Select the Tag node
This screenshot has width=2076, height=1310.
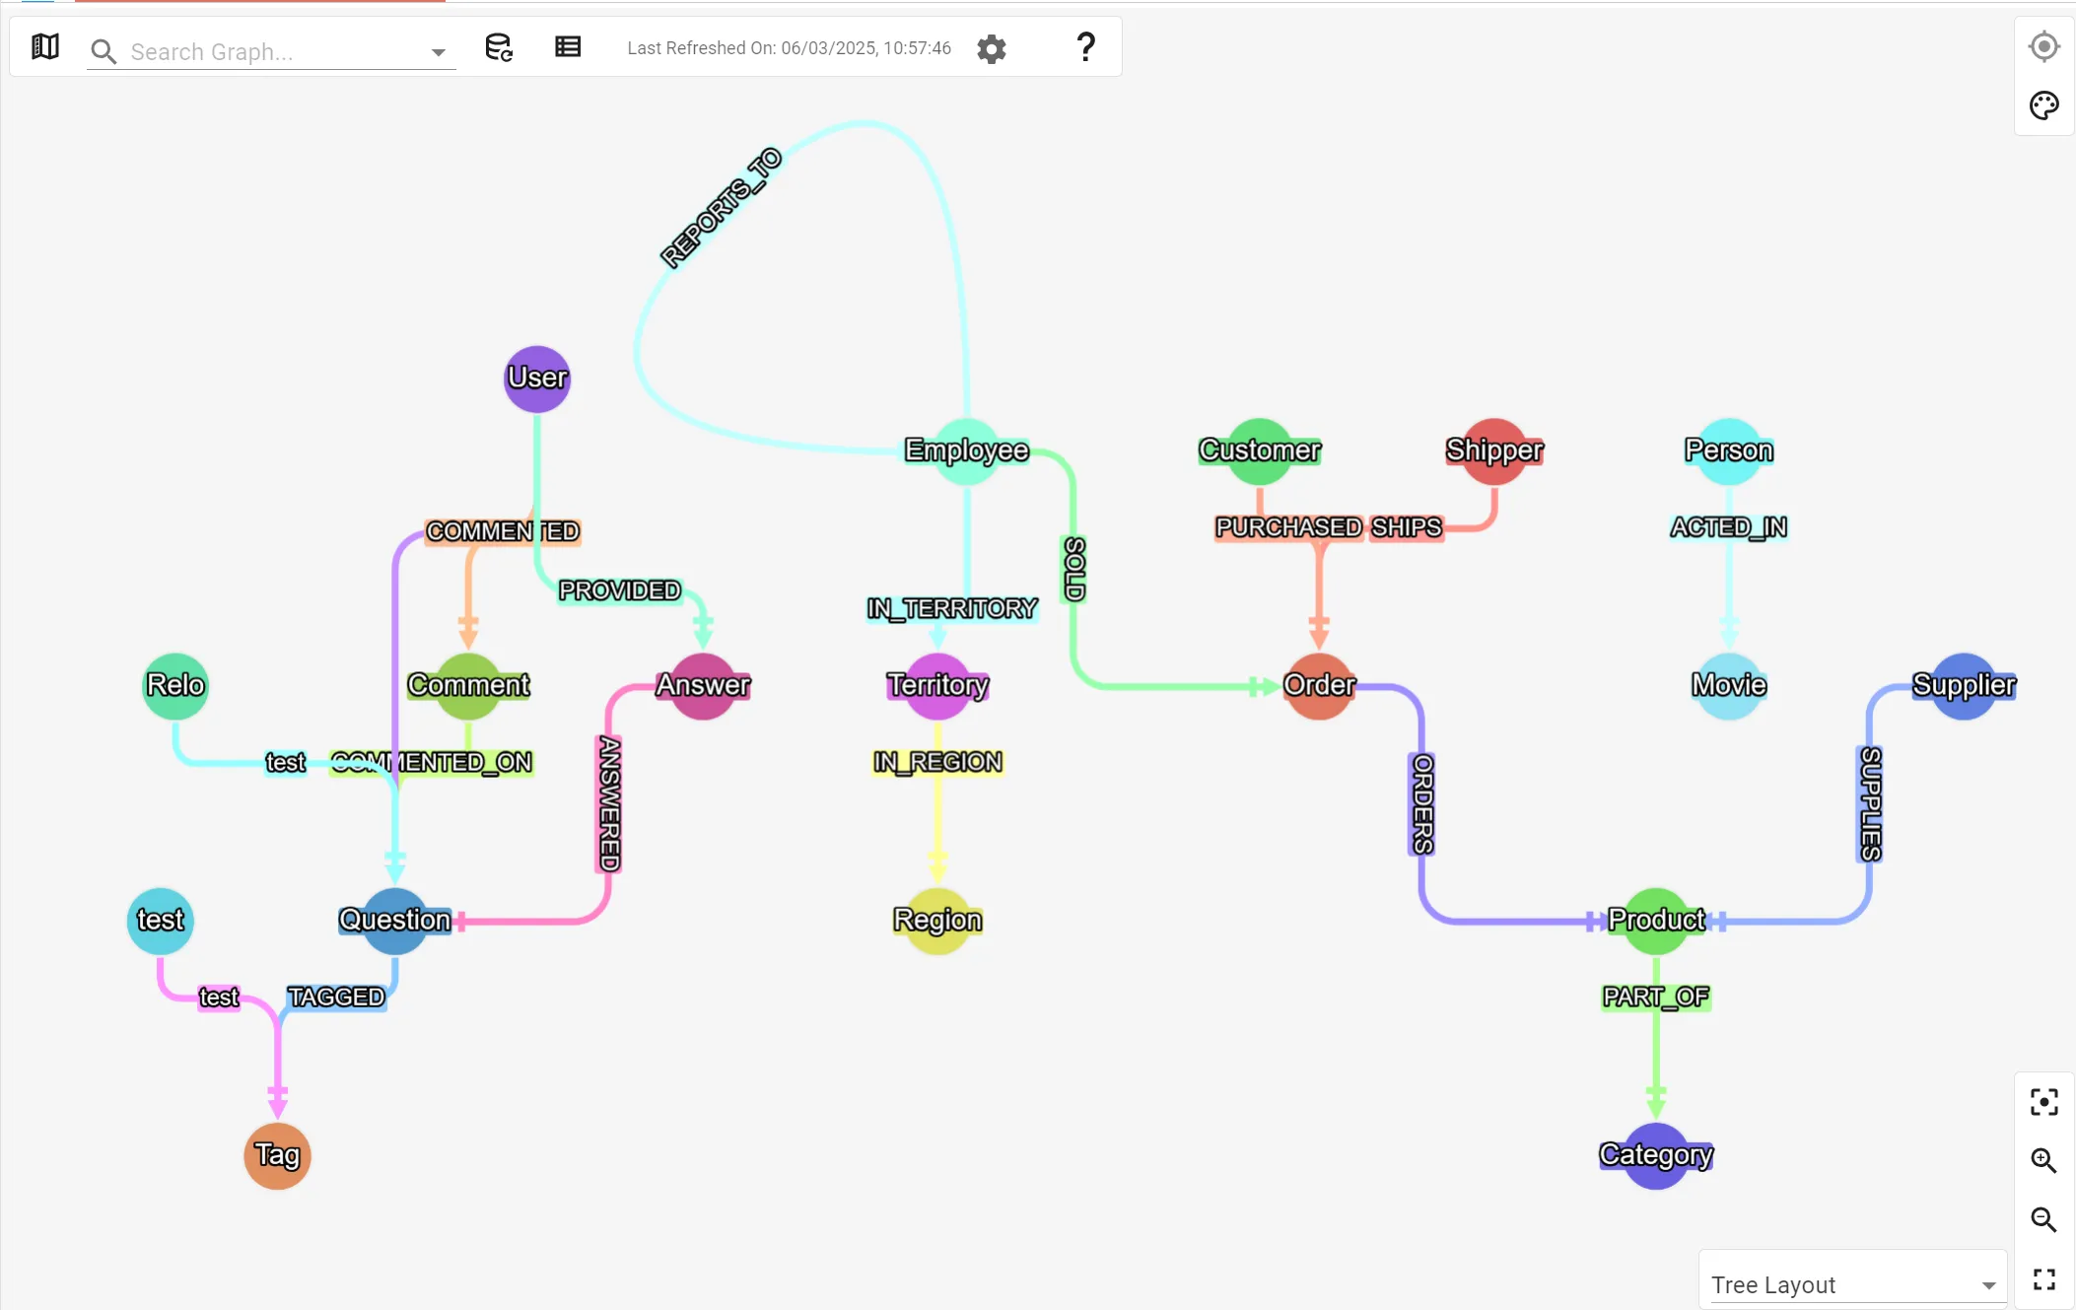pos(278,1154)
